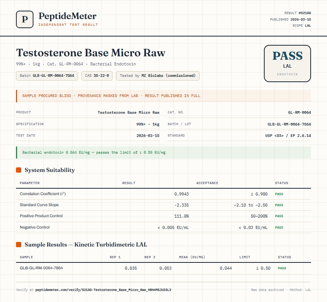Click the BATCH / LOT value

(x=289, y=124)
